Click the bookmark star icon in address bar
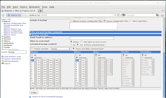 click(113, 15)
